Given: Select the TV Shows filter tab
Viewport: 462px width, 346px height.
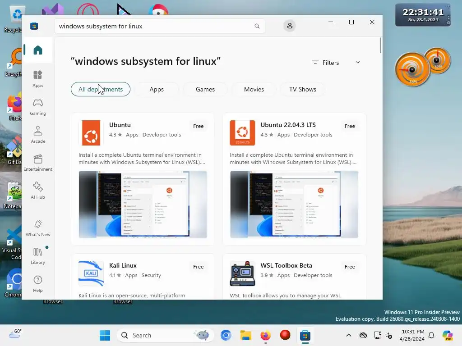Looking at the screenshot, I should coord(303,89).
